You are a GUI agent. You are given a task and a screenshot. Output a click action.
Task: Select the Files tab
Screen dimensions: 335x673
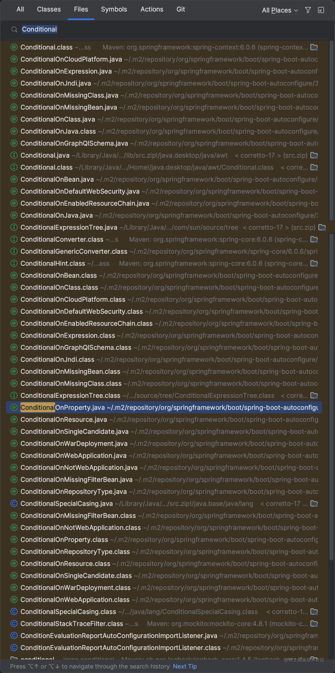pos(81,10)
